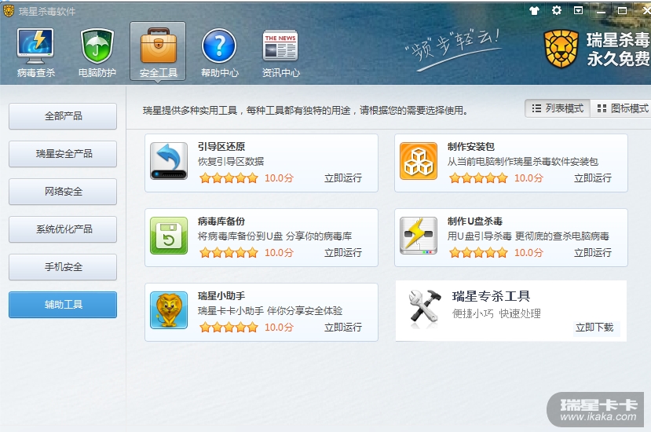Click description 用U盘引导杀毒 更彻底的查杀电脑病毒
This screenshot has width=651, height=432.
[528, 236]
